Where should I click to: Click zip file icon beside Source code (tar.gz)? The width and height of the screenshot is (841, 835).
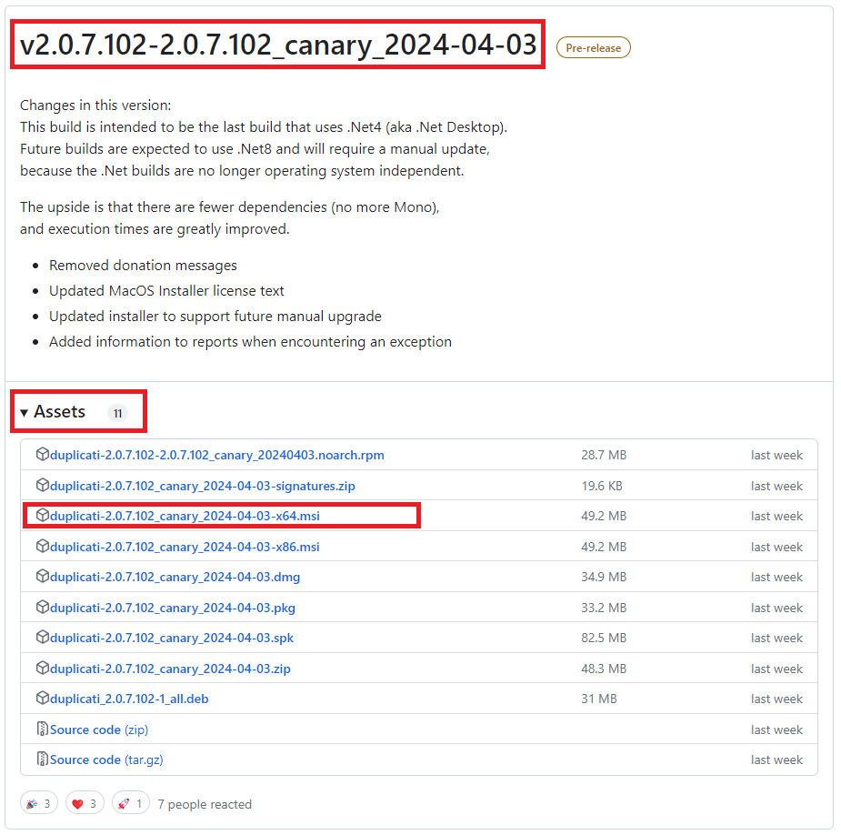pos(43,759)
